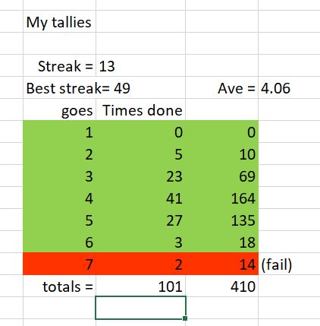The width and height of the screenshot is (320, 326).
Task: Select the 'goes' header cell
Action: tap(59, 109)
